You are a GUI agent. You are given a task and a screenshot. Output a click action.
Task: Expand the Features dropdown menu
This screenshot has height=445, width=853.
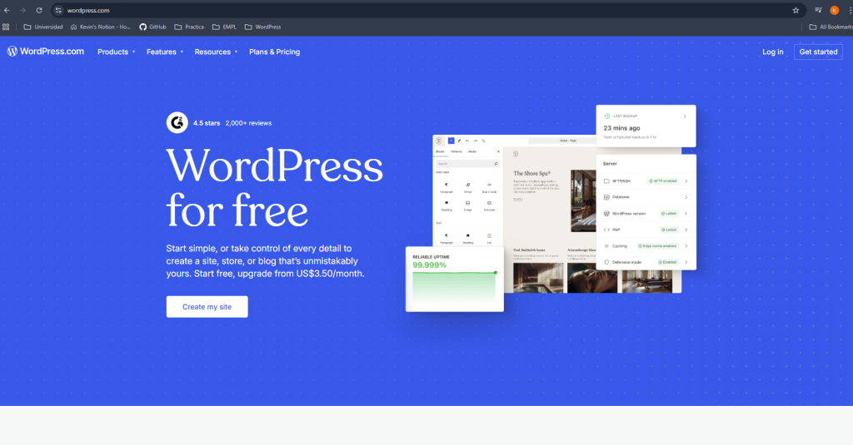pos(164,52)
